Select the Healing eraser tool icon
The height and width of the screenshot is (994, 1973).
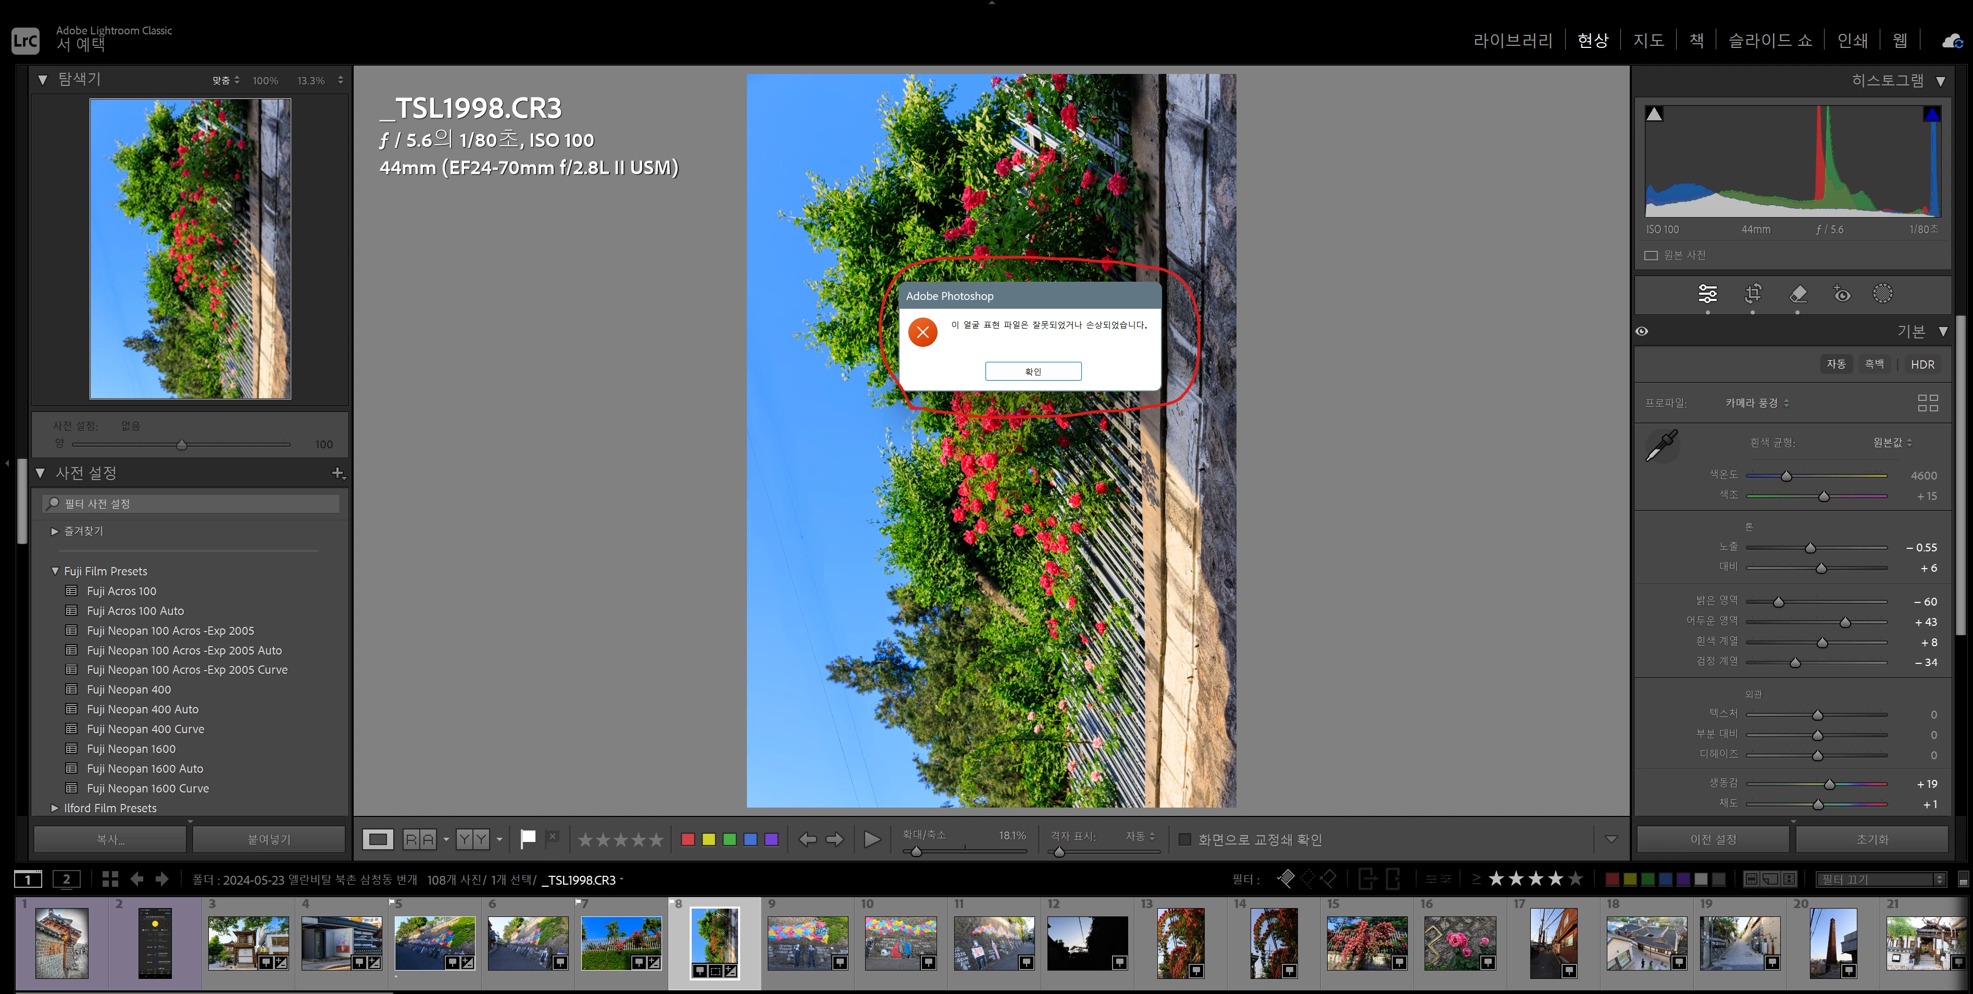pos(1797,294)
